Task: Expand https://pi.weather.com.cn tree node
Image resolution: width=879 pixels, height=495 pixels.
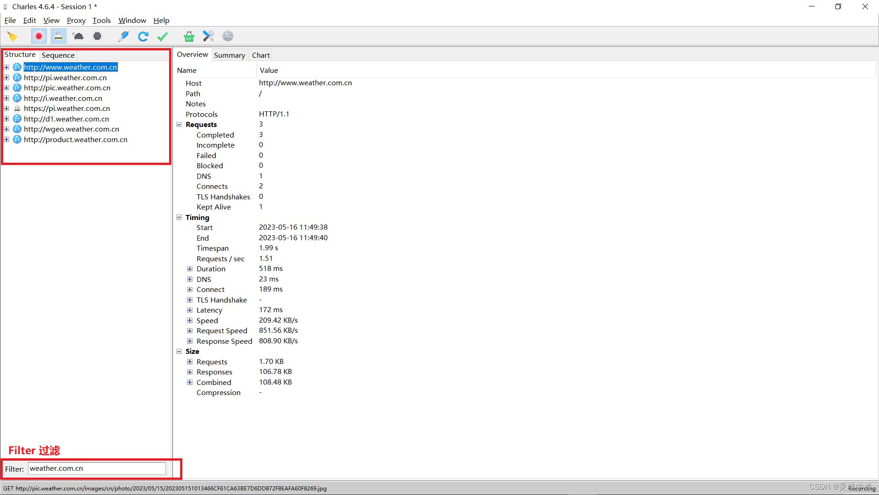Action: 6,109
